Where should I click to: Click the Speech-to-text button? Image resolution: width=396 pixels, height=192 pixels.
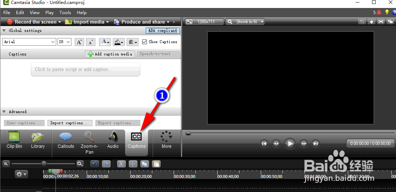[x=158, y=54]
